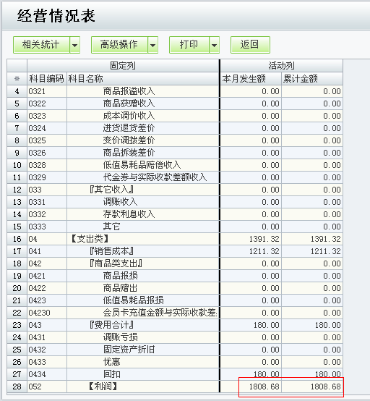Click the 固定列 group header
Screen dimensions: 370x401
click(x=123, y=65)
